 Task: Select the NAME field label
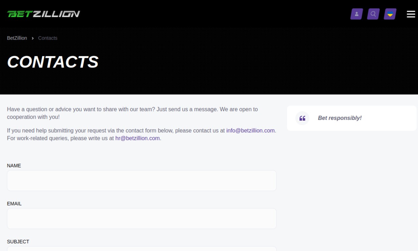point(14,166)
